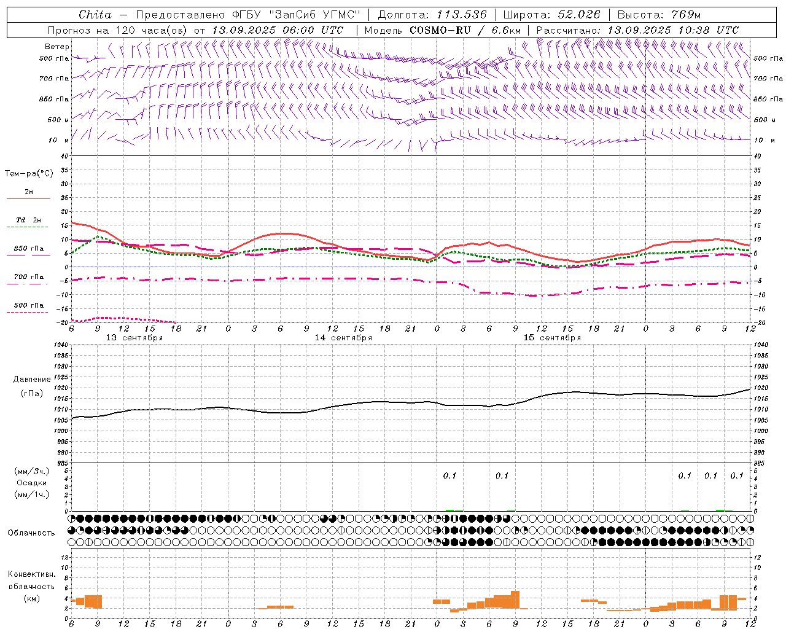Click the '500 гПа' temperature legend entry
This screenshot has width=786, height=629.
click(29, 305)
